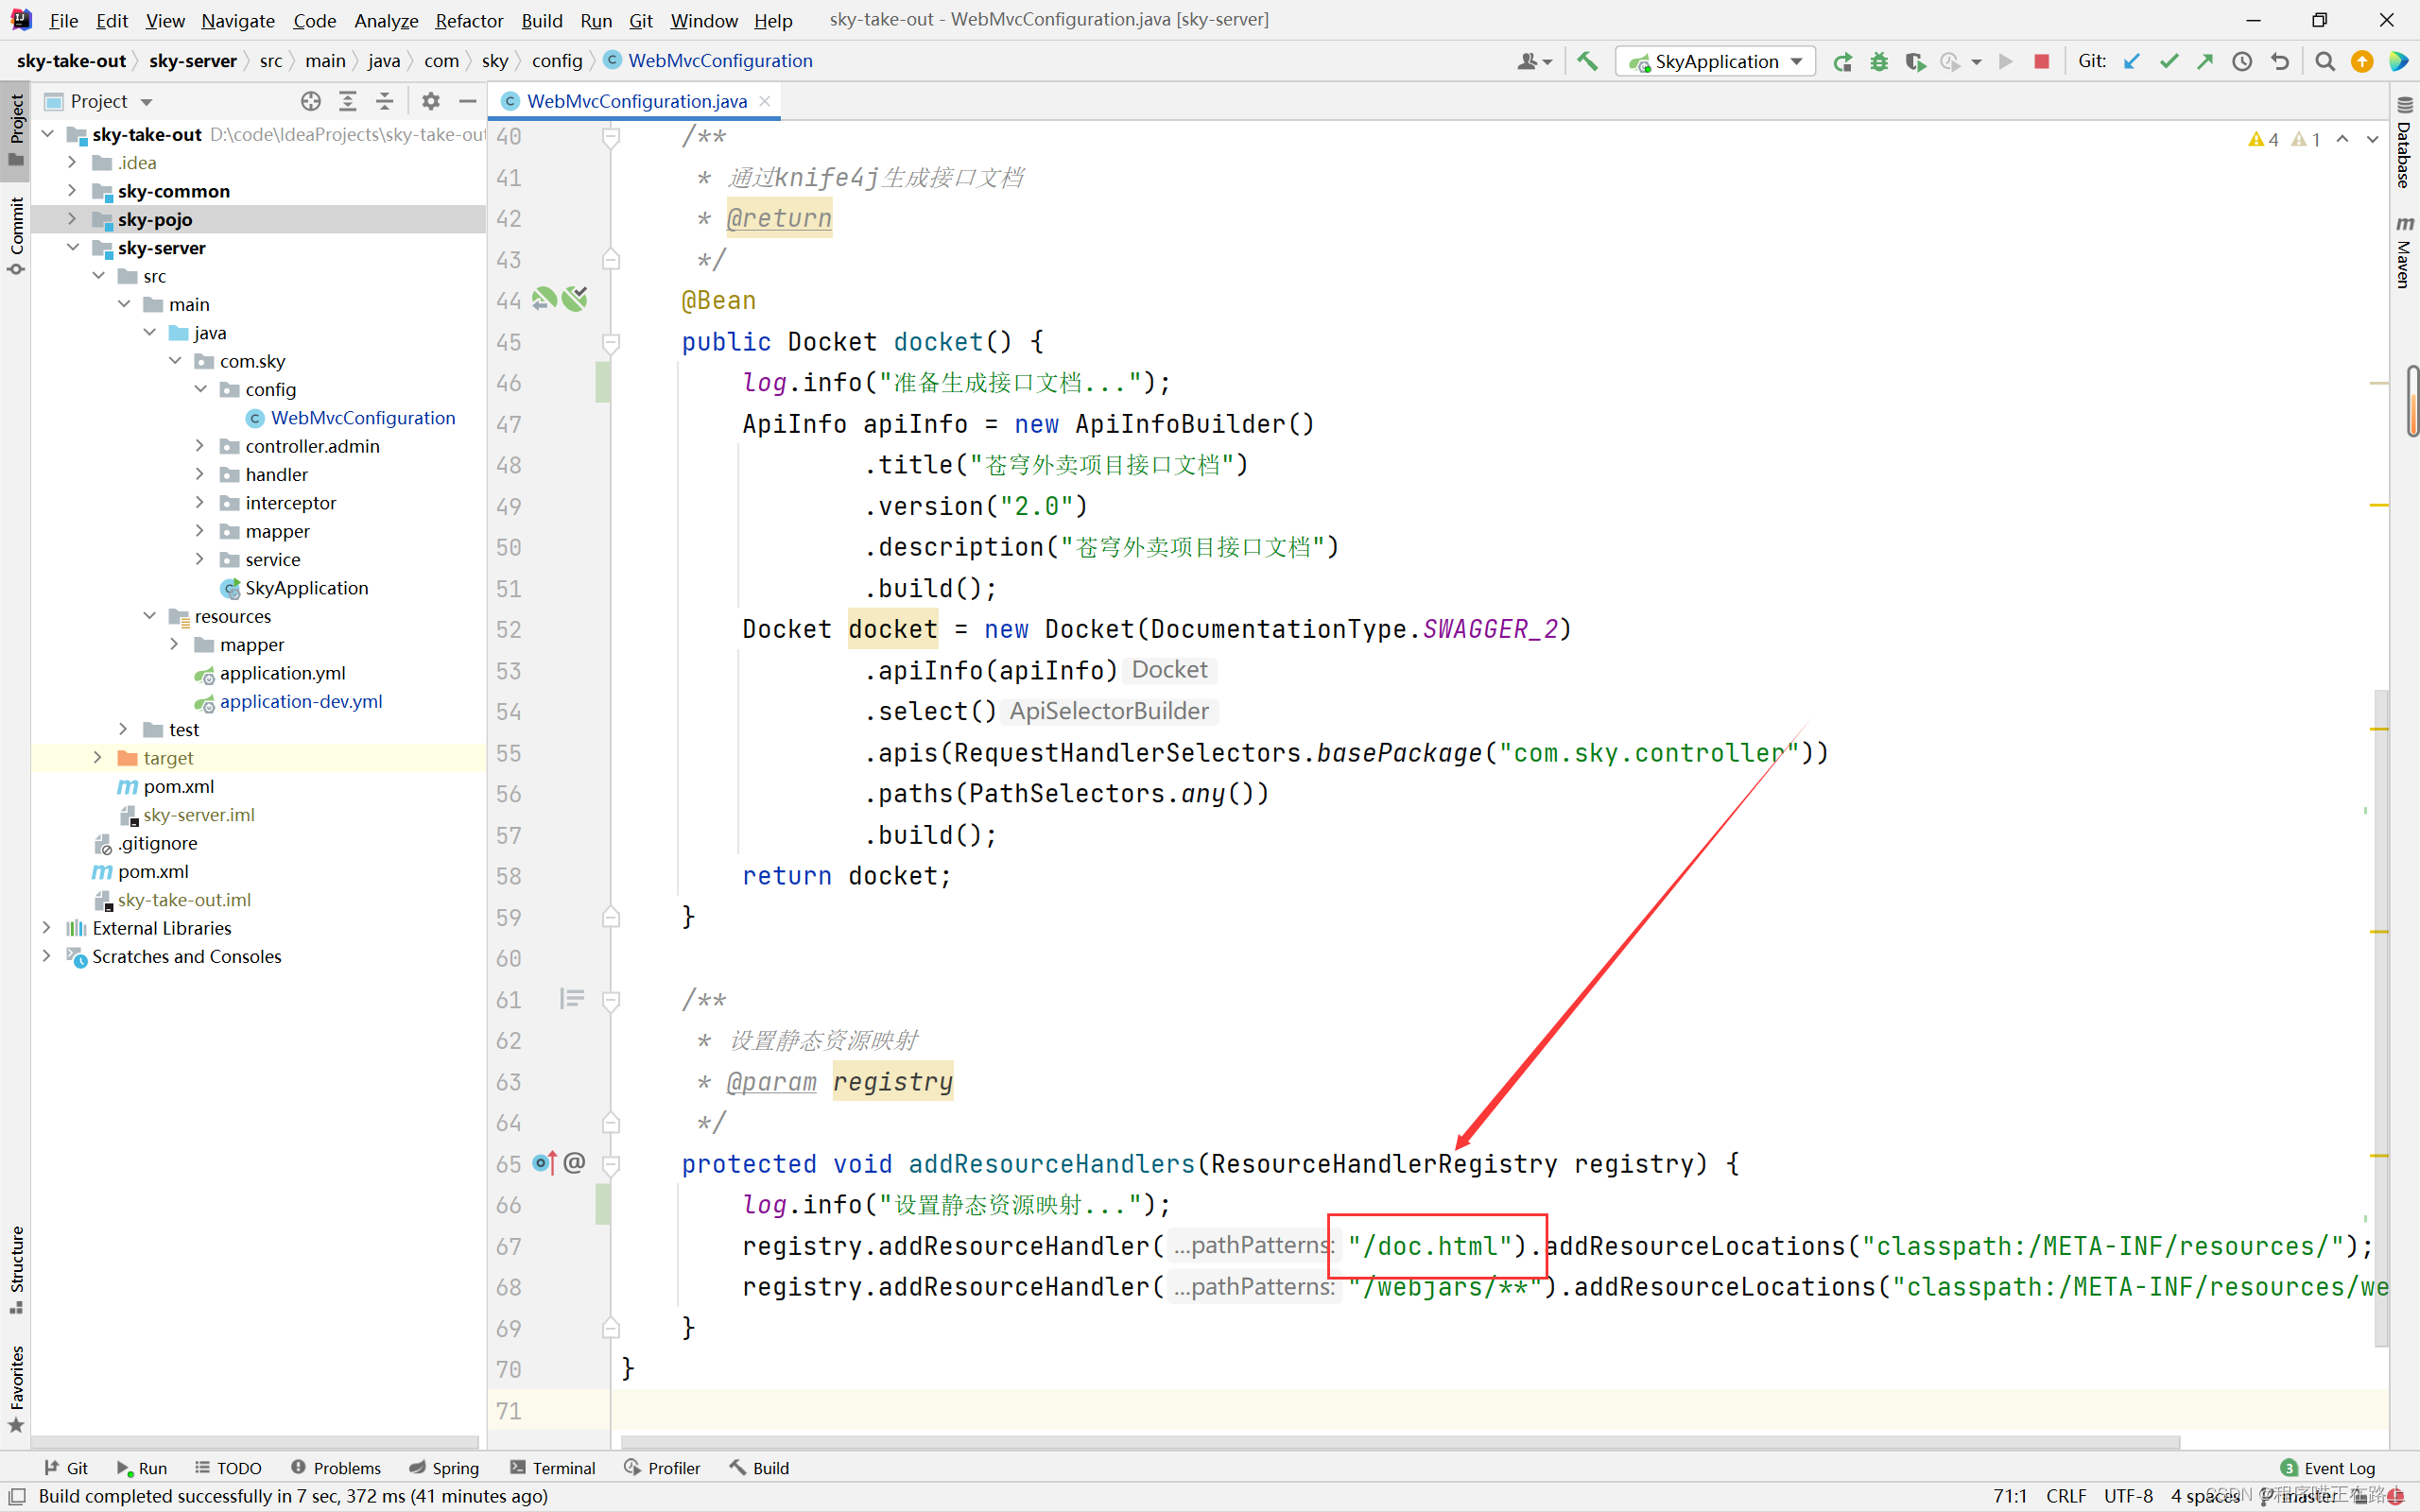Open the Terminal tool tab

(553, 1468)
